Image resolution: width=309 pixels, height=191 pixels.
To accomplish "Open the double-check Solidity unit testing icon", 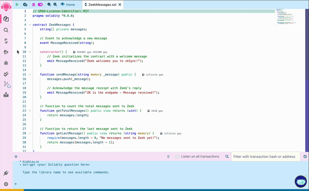I will coord(6,74).
